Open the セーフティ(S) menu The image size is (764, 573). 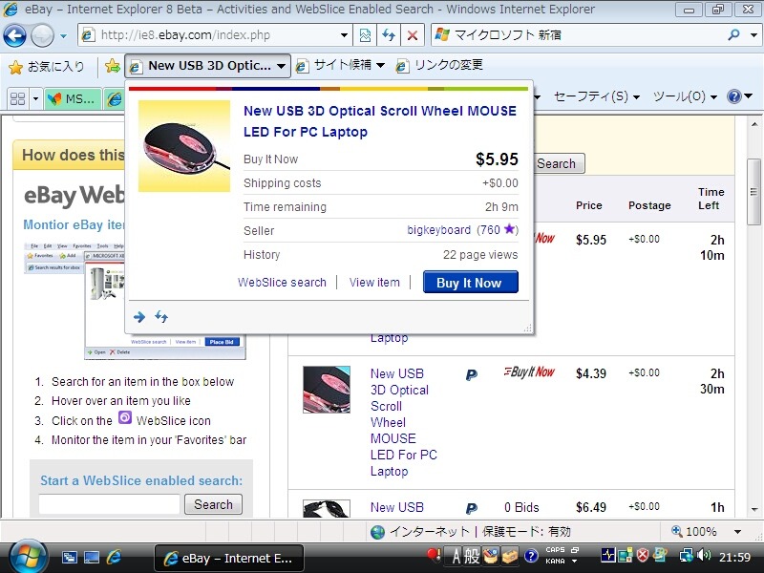(x=597, y=96)
